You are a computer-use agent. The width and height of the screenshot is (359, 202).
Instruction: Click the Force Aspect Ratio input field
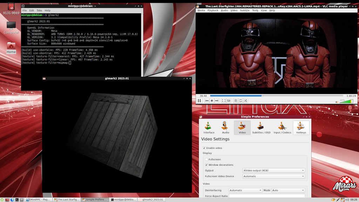267,196
